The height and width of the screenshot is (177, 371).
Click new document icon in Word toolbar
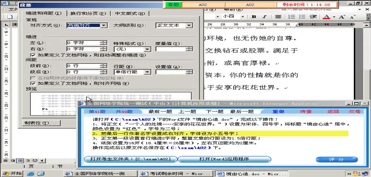[10, 16]
